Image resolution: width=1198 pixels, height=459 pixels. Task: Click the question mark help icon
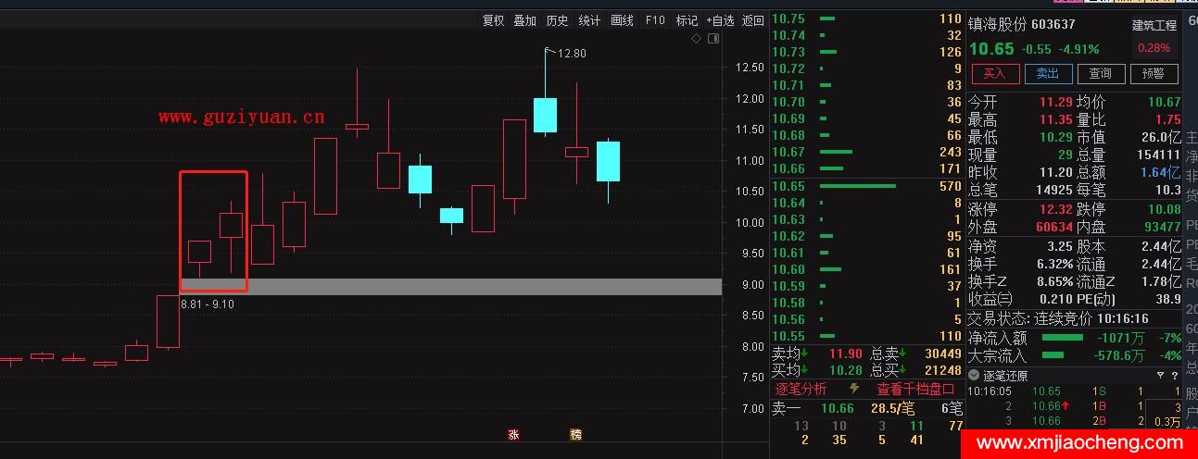(1173, 375)
